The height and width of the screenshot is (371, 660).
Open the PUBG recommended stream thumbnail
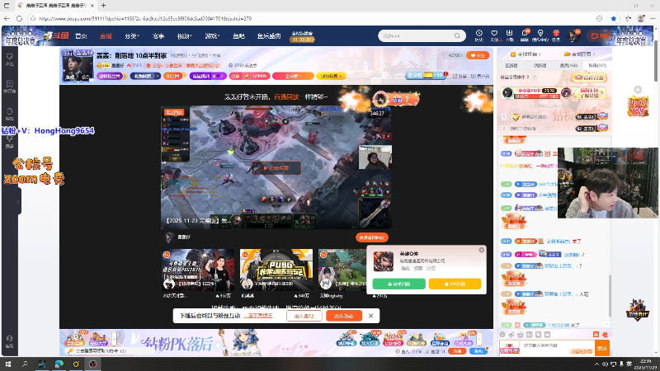(276, 270)
